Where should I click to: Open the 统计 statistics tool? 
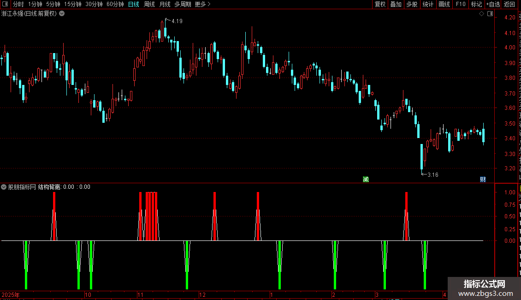427,4
